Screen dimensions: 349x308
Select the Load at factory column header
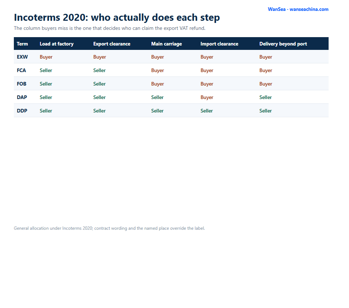56,44
